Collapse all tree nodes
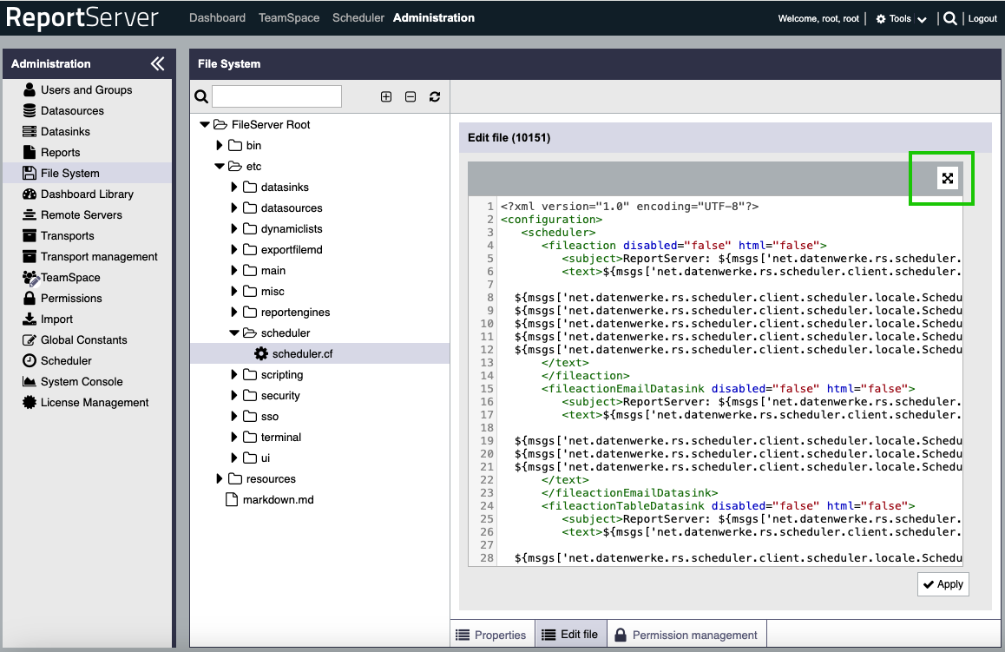This screenshot has height=652, width=1005. [x=411, y=97]
